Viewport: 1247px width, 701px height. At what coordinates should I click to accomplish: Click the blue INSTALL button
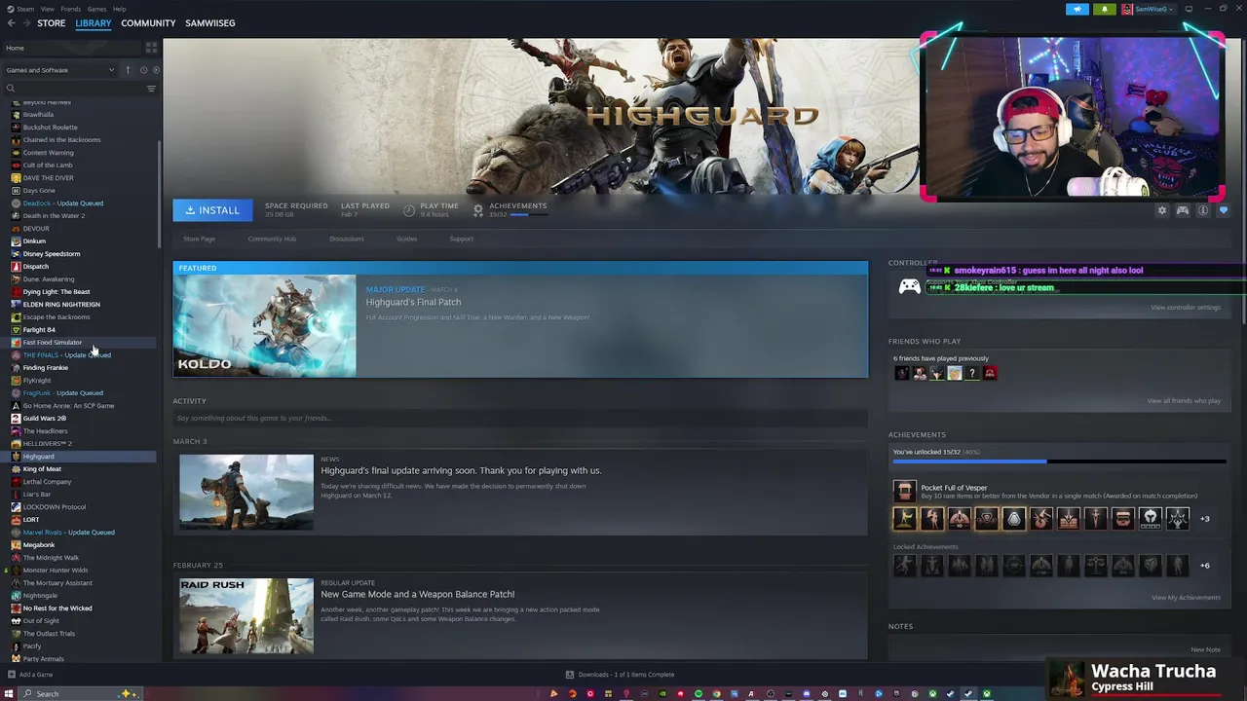[x=212, y=210]
